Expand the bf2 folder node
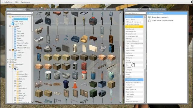 point(15,86)
